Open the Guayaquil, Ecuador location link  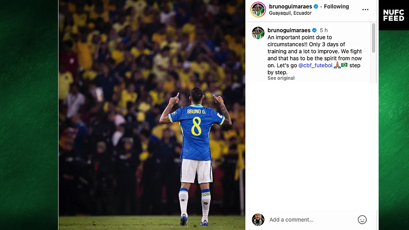coord(290,13)
